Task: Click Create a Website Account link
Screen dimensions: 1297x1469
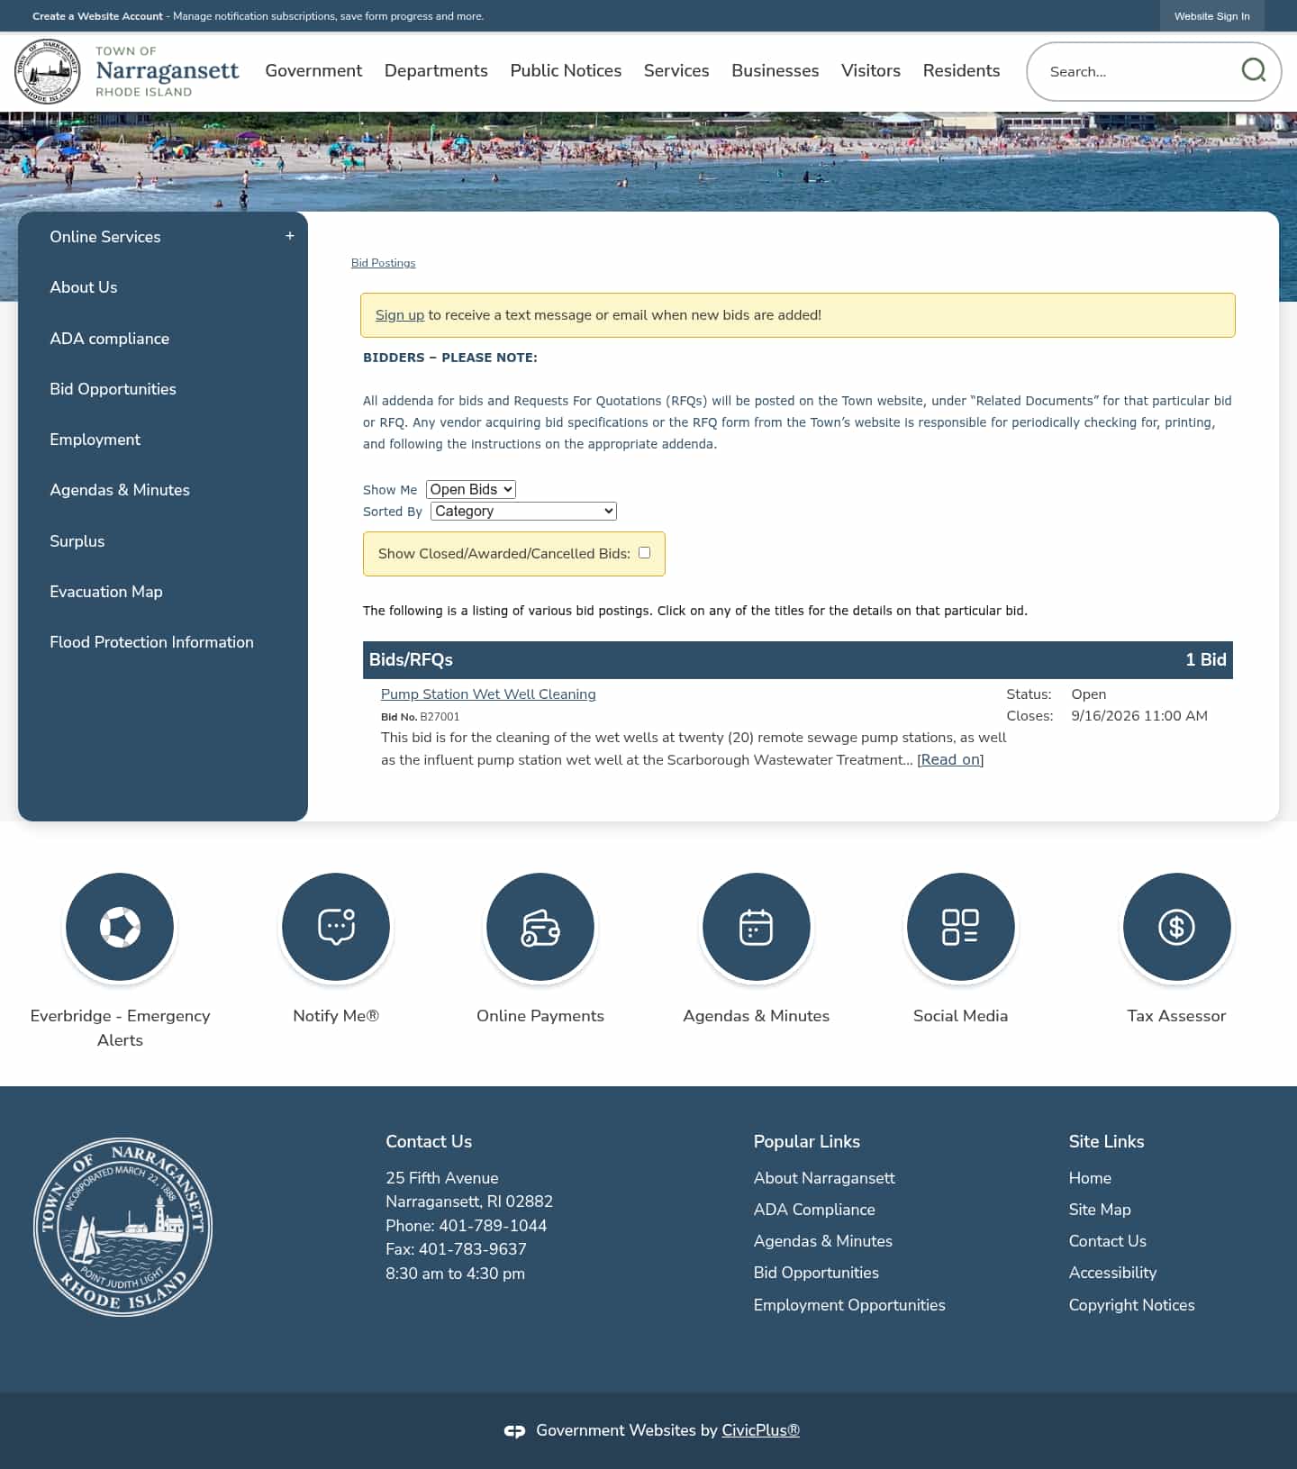Action: click(97, 16)
